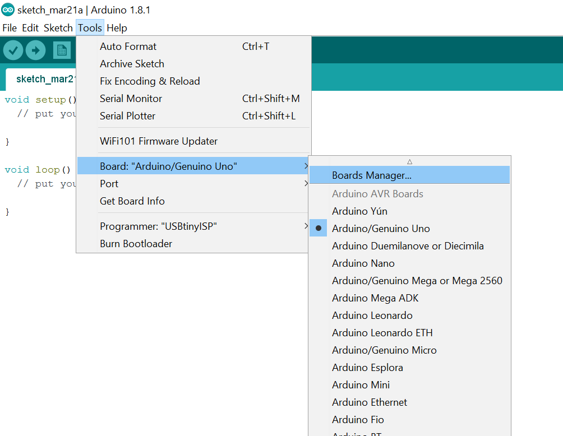Open the Edit menu
The width and height of the screenshot is (563, 436).
pyautogui.click(x=30, y=28)
